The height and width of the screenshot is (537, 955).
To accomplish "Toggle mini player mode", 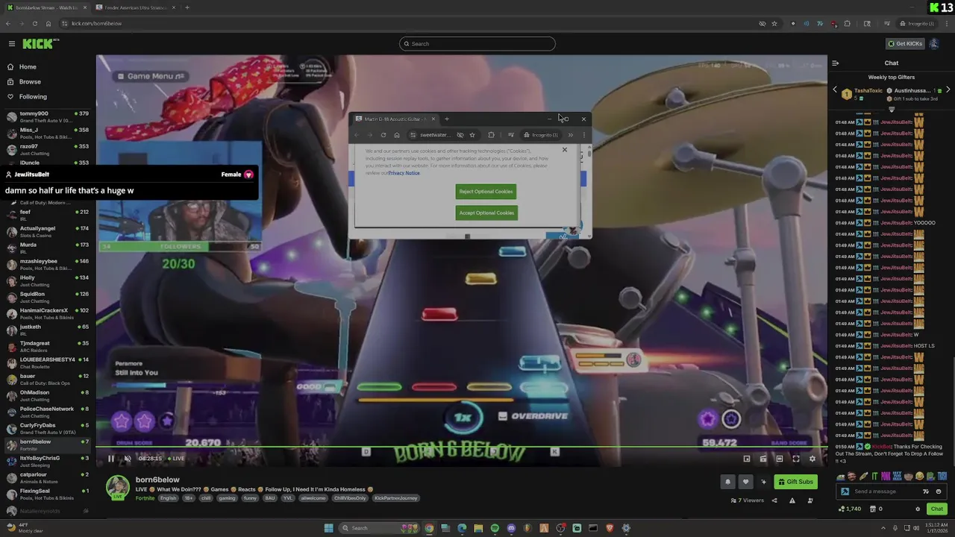I will point(747,459).
